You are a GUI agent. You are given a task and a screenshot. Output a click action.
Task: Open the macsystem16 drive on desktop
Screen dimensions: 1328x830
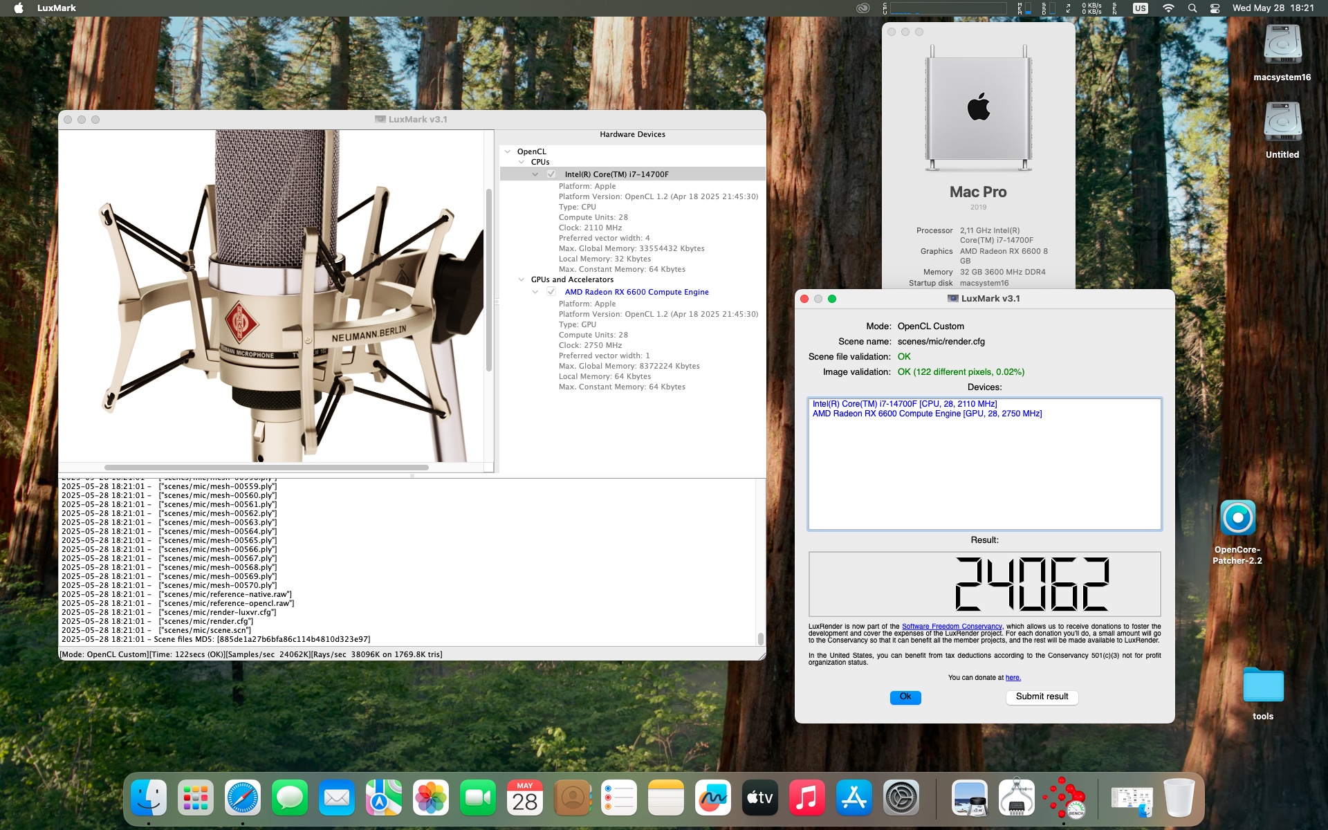point(1282,53)
